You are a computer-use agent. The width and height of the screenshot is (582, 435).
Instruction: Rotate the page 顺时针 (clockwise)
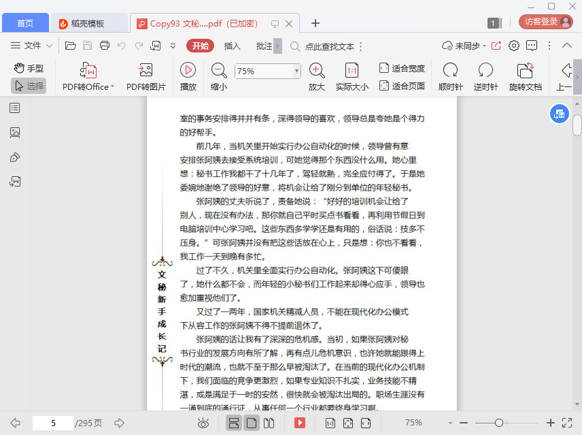click(x=450, y=70)
